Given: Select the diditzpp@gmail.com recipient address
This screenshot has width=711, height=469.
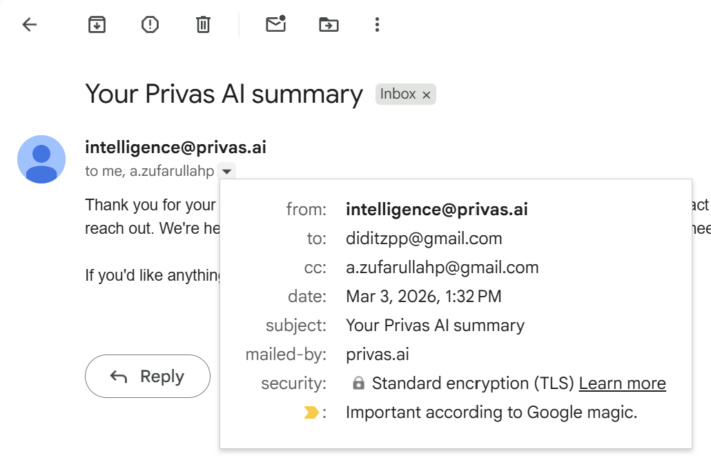Looking at the screenshot, I should [424, 239].
